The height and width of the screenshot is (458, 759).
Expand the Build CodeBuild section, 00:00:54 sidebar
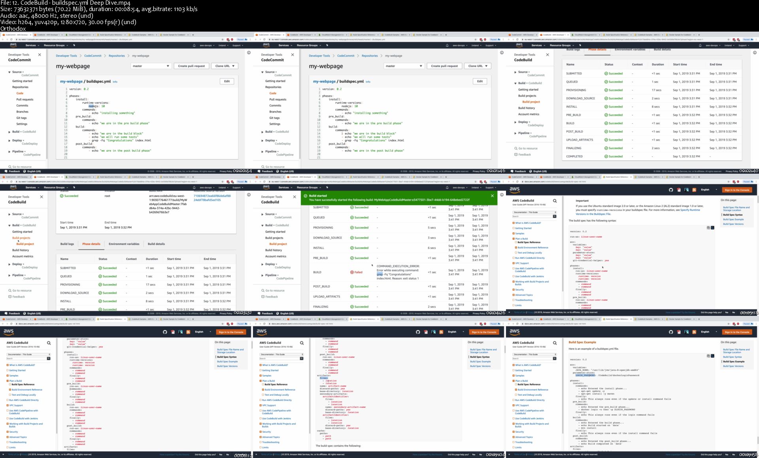9,132
